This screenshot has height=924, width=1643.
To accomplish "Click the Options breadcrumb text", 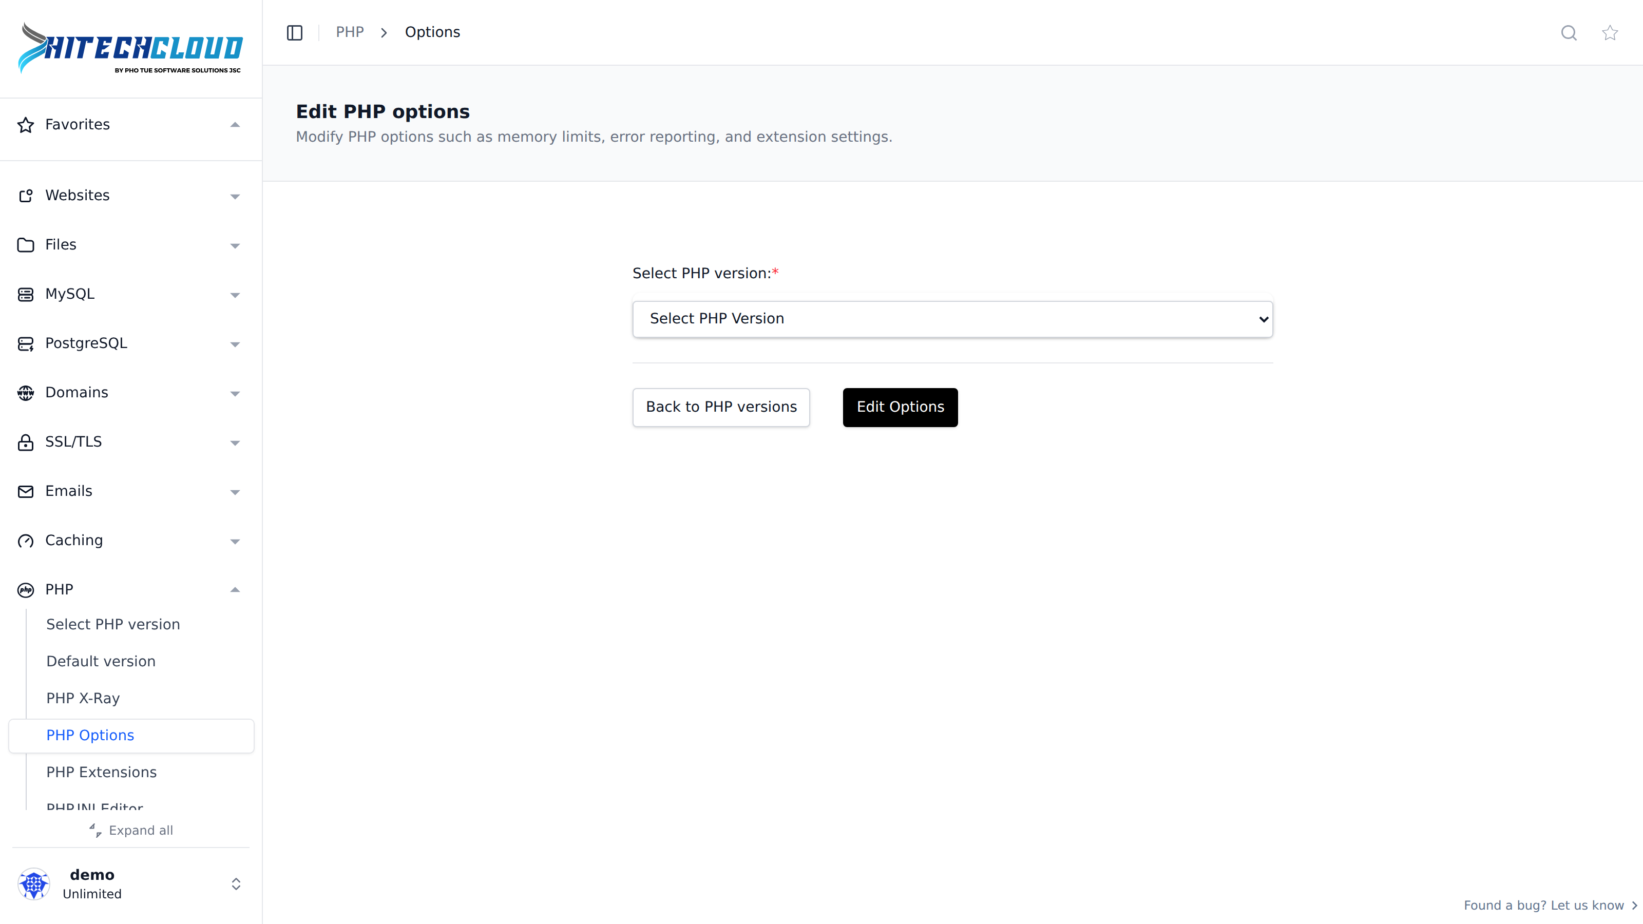I will point(432,32).
